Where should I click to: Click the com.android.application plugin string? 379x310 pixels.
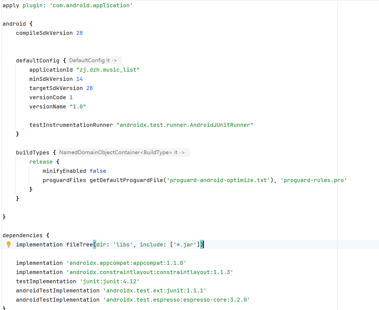(91, 5)
